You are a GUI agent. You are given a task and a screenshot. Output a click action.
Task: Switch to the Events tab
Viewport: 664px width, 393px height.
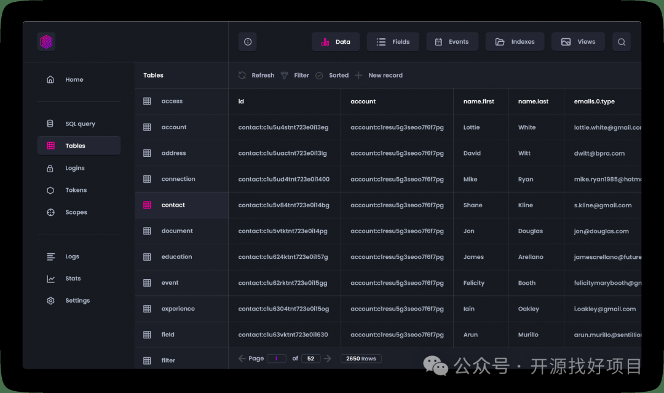(453, 41)
